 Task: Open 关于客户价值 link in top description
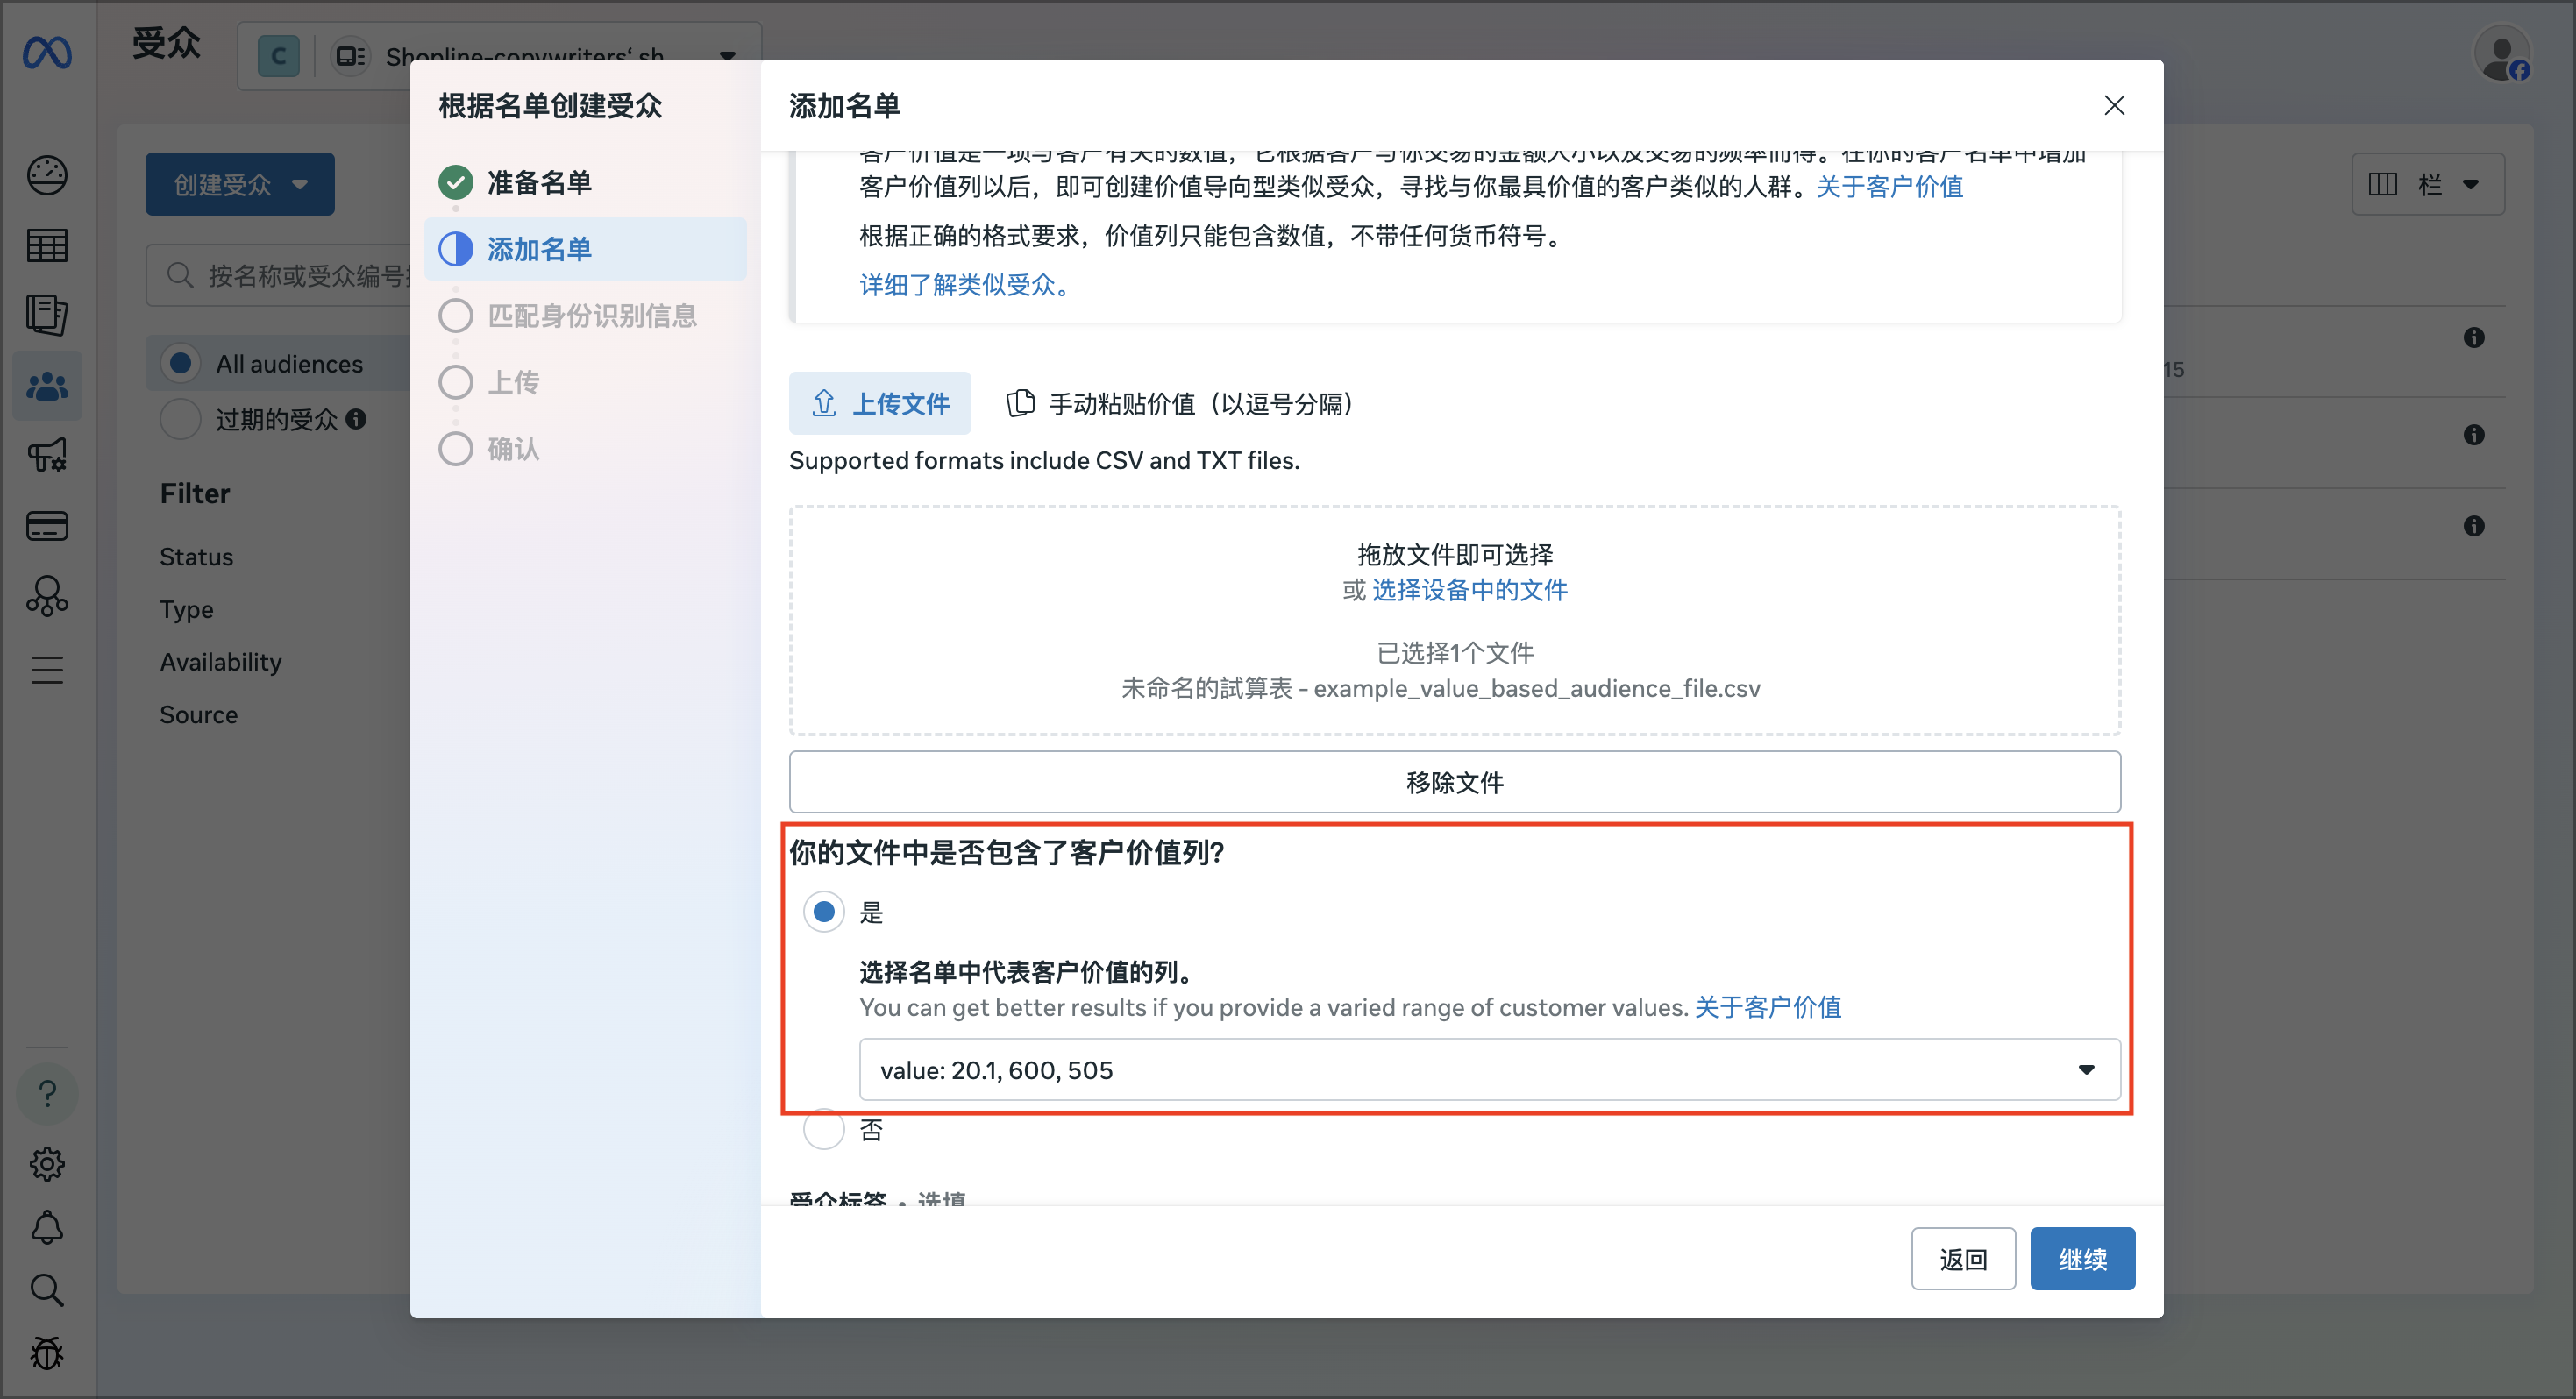[1890, 187]
